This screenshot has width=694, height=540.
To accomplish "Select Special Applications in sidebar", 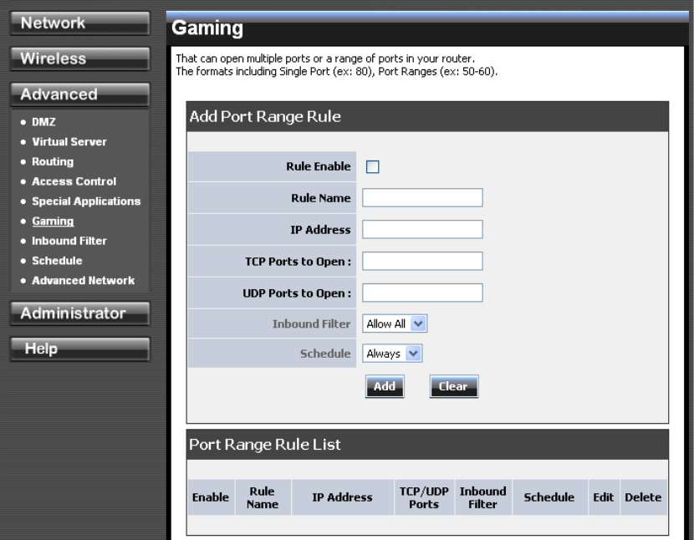I will 86,201.
